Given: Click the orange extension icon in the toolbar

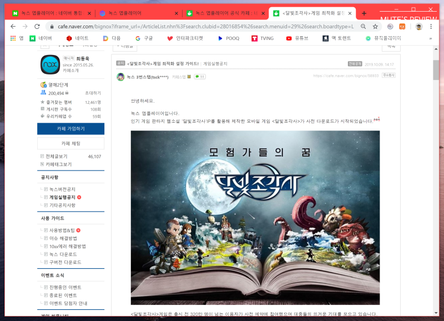Looking at the screenshot, I should tap(402, 26).
